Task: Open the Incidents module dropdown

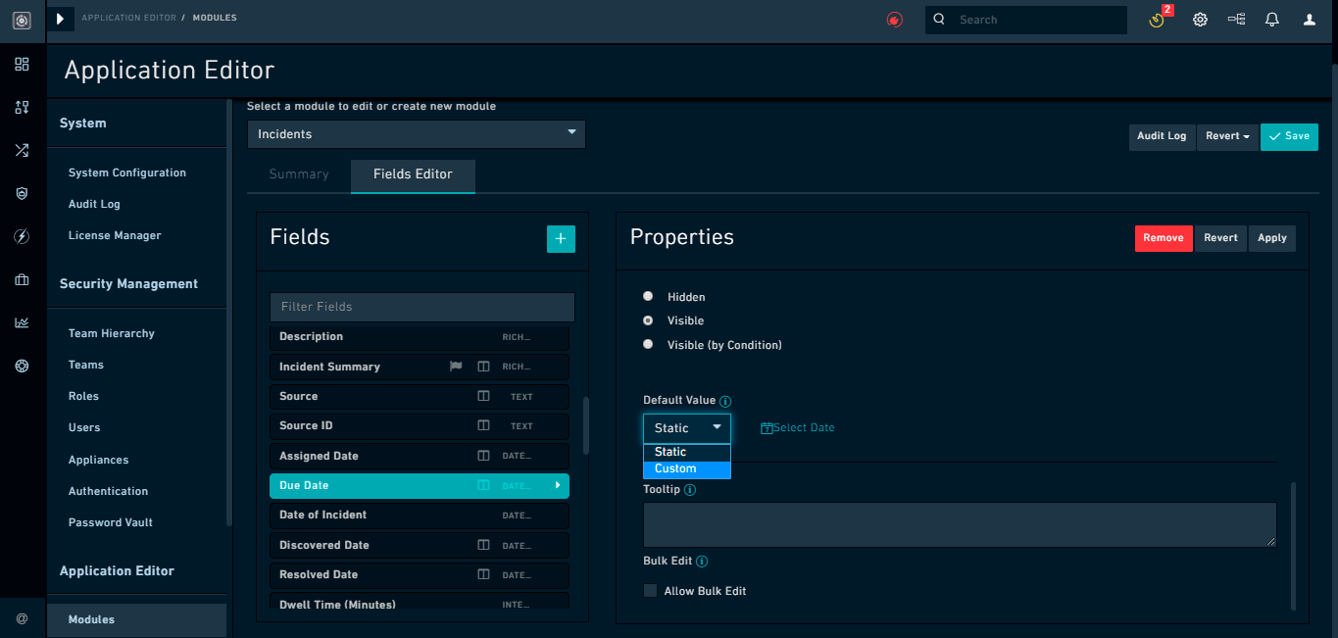Action: [x=416, y=134]
